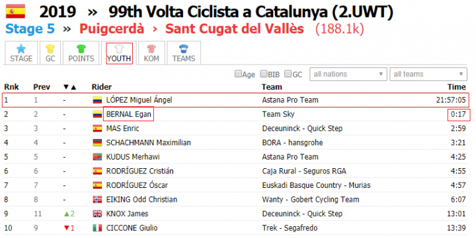Click the yellow jersey GC icon

click(50, 48)
